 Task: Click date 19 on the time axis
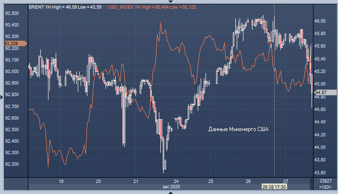point(61,181)
